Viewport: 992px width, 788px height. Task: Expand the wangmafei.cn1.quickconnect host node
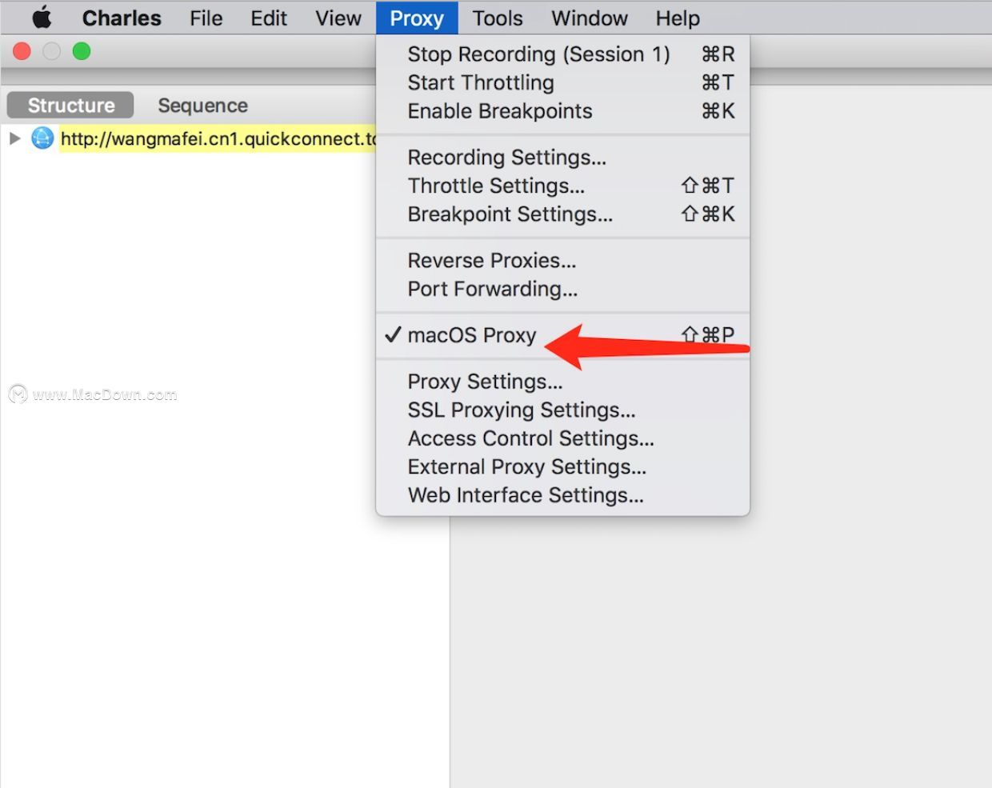(x=14, y=138)
